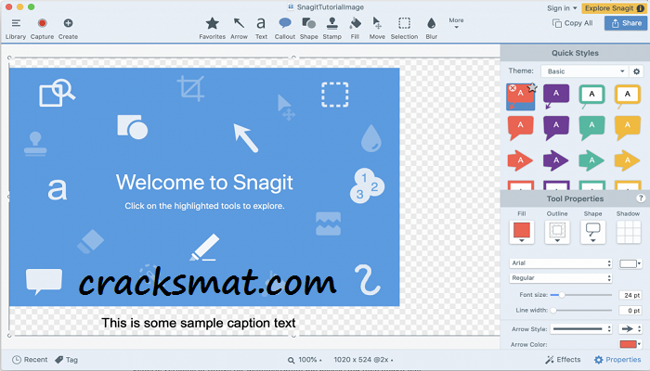This screenshot has width=650, height=371.
Task: Open the Regular font style dropdown
Action: point(561,278)
